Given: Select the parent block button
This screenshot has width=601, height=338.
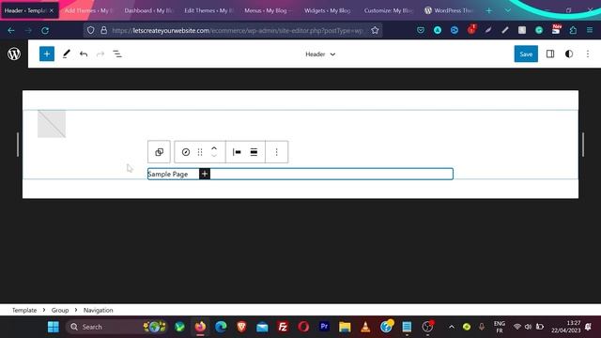Looking at the screenshot, I should click(x=159, y=152).
